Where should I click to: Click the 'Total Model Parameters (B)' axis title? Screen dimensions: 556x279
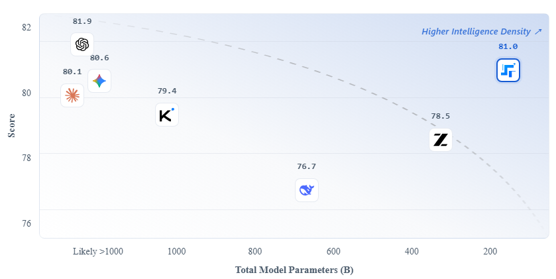click(x=296, y=270)
